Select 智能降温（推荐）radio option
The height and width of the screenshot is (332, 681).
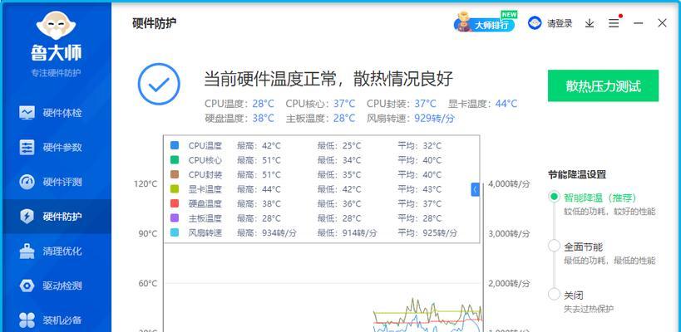[554, 197]
